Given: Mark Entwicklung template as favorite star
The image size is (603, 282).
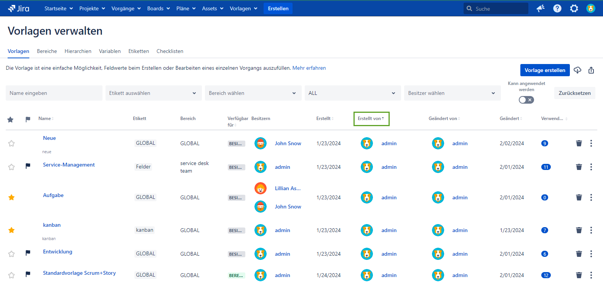Looking at the screenshot, I should (11, 254).
